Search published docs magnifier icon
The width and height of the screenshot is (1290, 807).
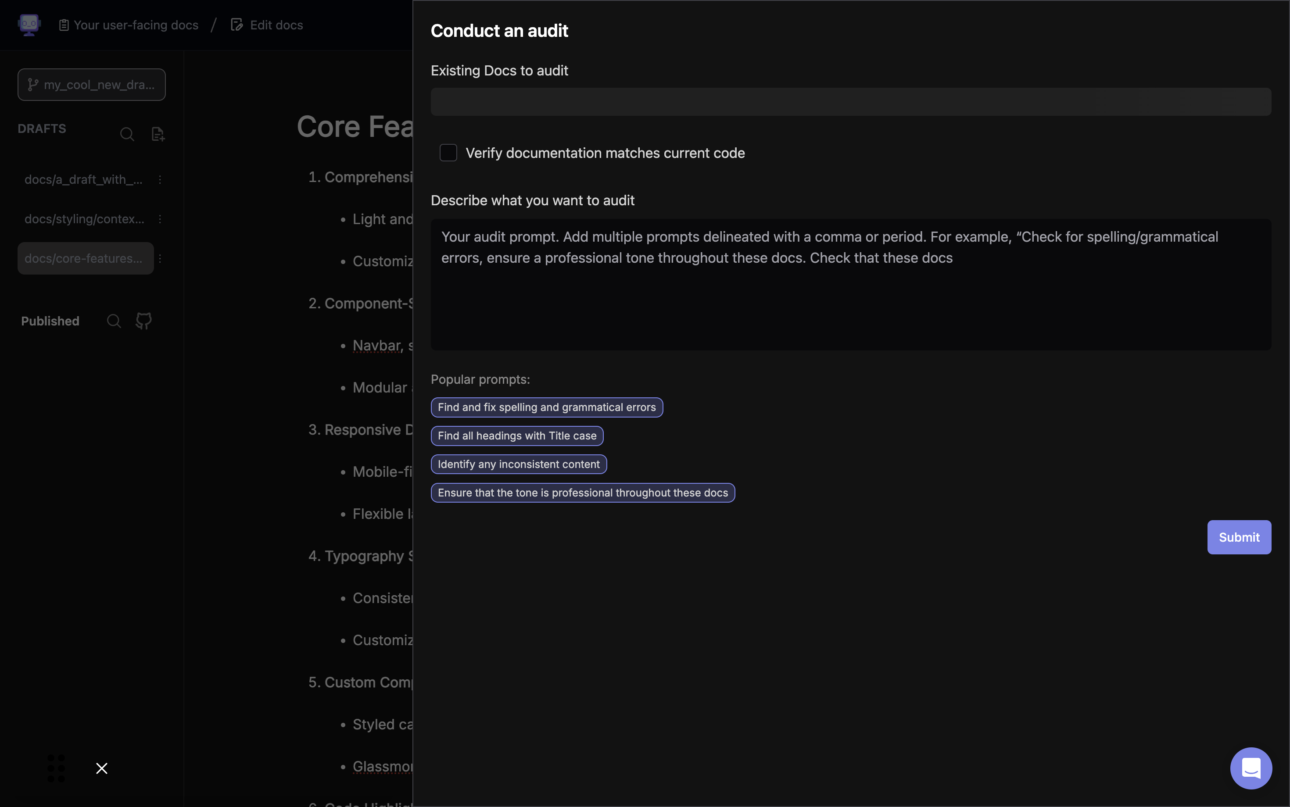pyautogui.click(x=114, y=321)
